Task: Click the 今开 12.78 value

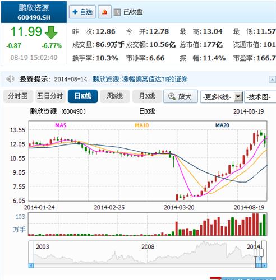Action: pos(159,31)
